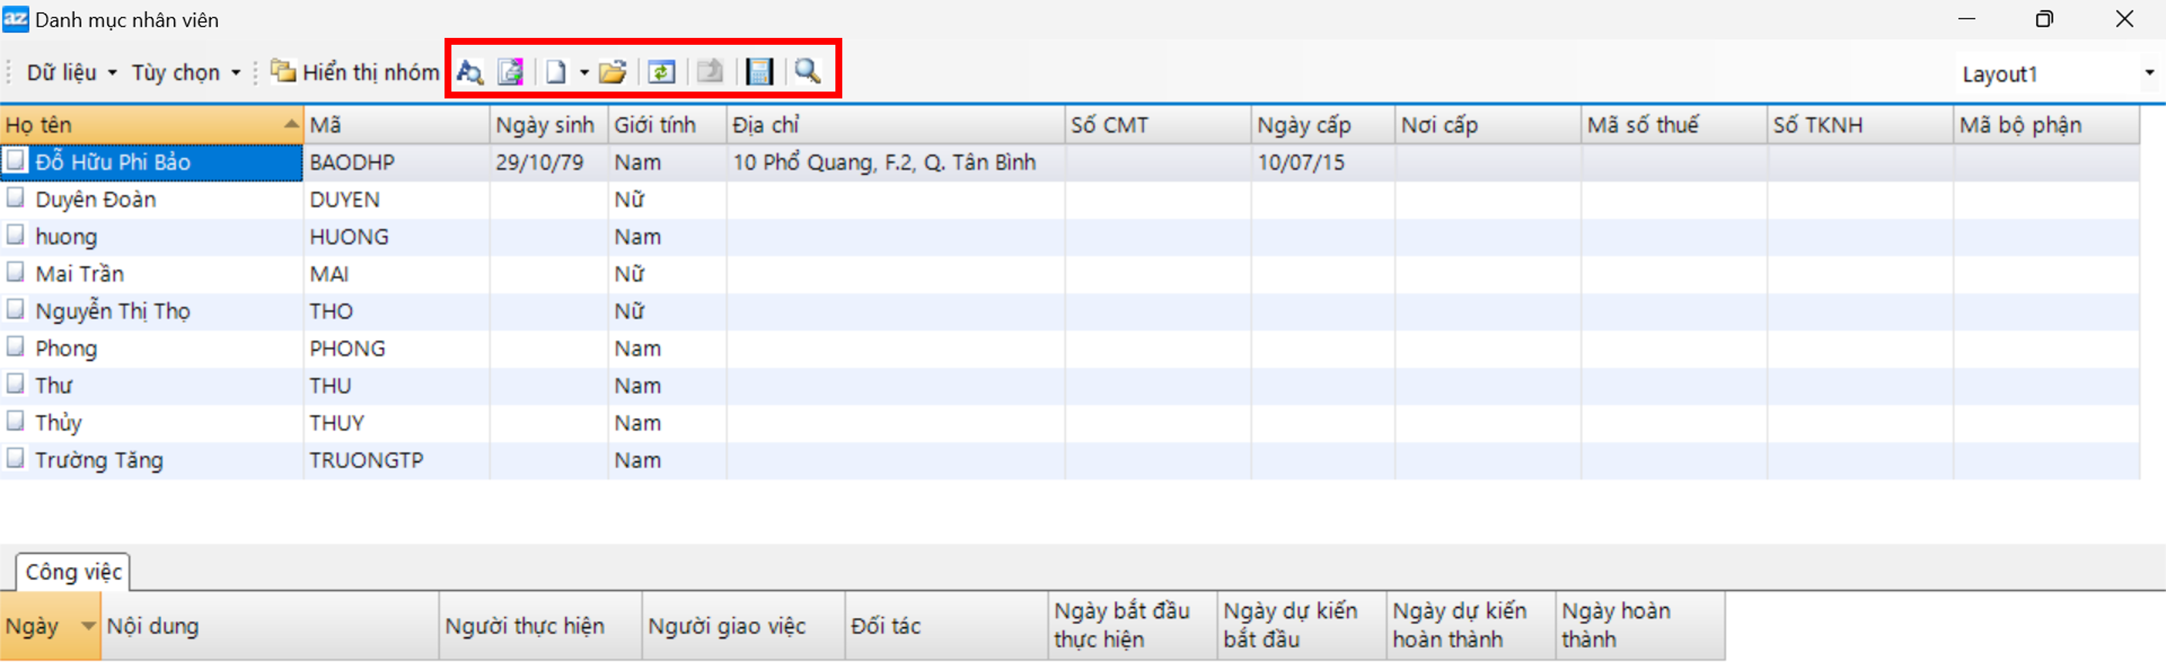Switch to the Công việc tab

[x=73, y=572]
